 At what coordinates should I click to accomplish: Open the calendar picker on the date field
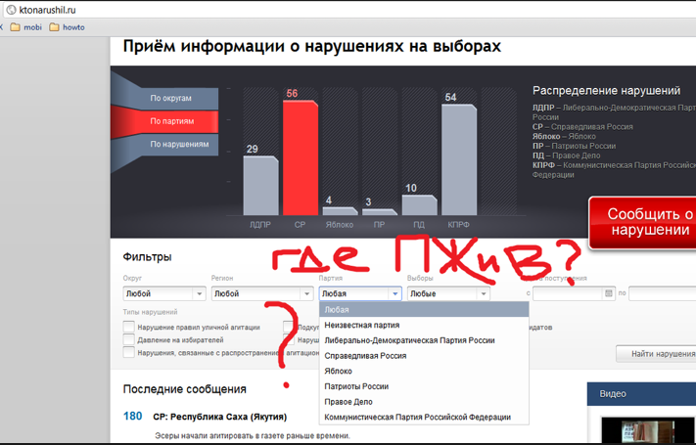pos(609,293)
